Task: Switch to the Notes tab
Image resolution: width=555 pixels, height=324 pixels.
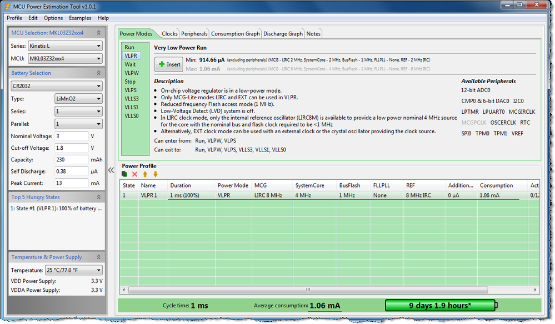Action: (x=313, y=34)
